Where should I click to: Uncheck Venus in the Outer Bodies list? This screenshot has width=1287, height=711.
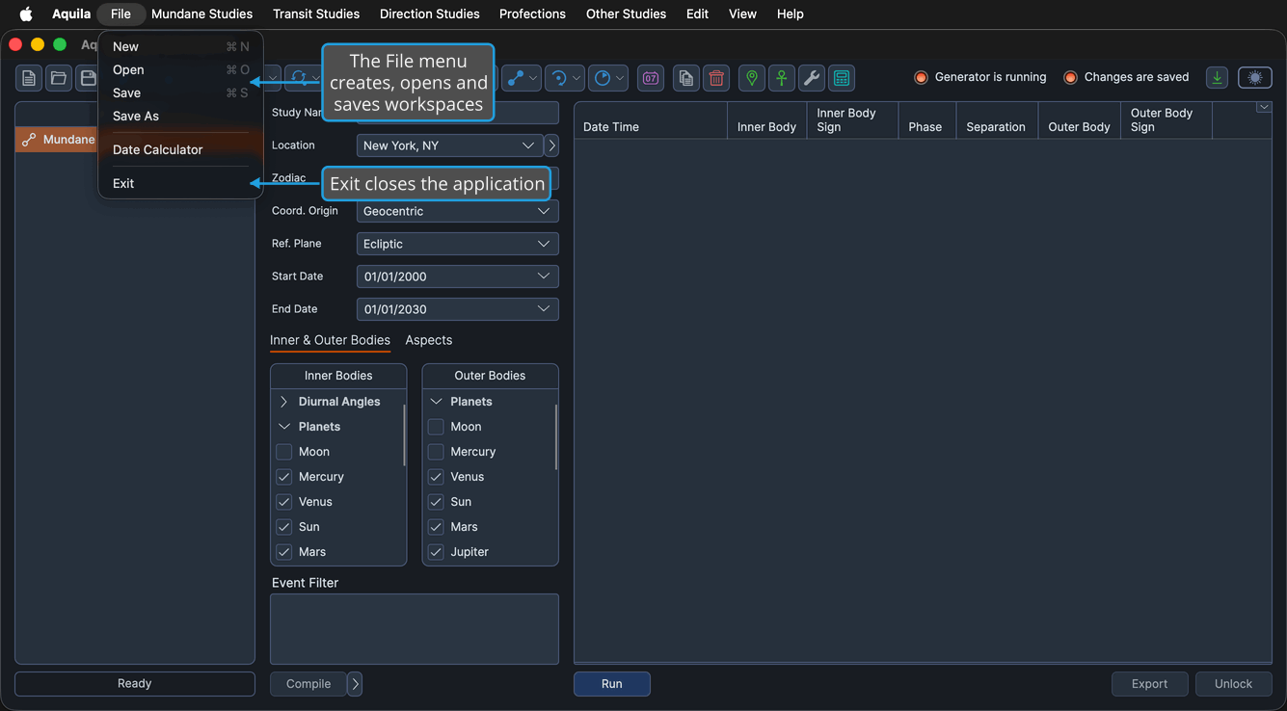pos(436,477)
